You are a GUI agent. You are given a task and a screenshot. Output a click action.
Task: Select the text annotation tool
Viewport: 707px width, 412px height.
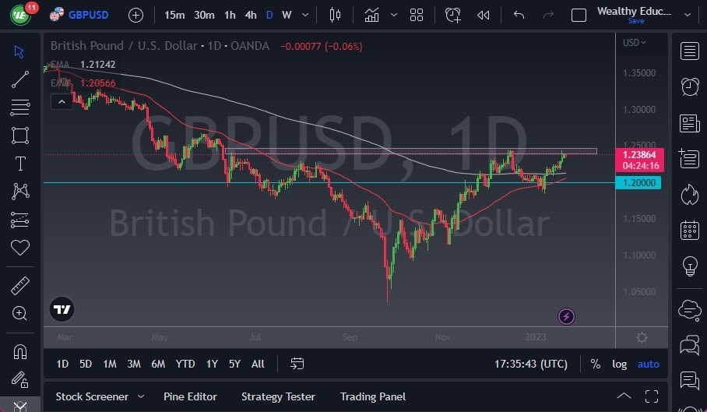point(20,164)
